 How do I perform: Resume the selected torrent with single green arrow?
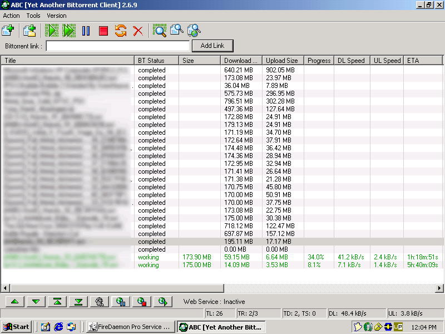[52, 31]
